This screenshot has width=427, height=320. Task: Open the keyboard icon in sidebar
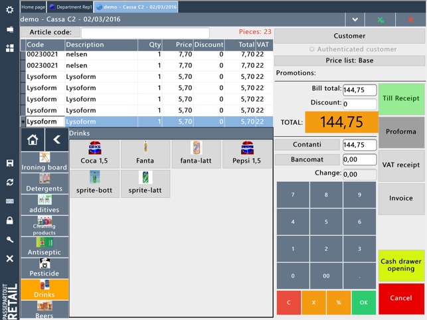tap(10, 201)
